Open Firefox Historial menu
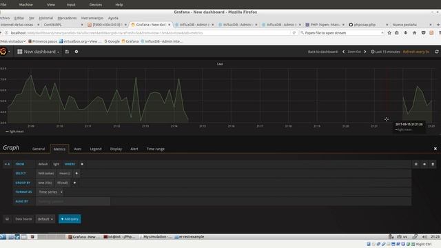The image size is (441, 248). click(x=46, y=18)
